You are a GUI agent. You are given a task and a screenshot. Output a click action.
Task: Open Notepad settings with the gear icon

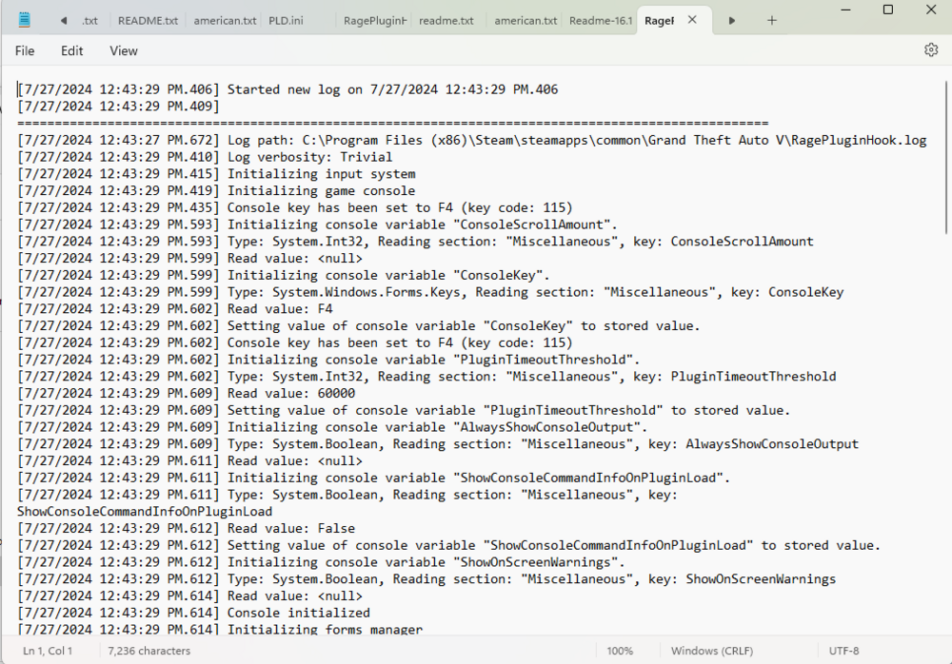(x=931, y=49)
